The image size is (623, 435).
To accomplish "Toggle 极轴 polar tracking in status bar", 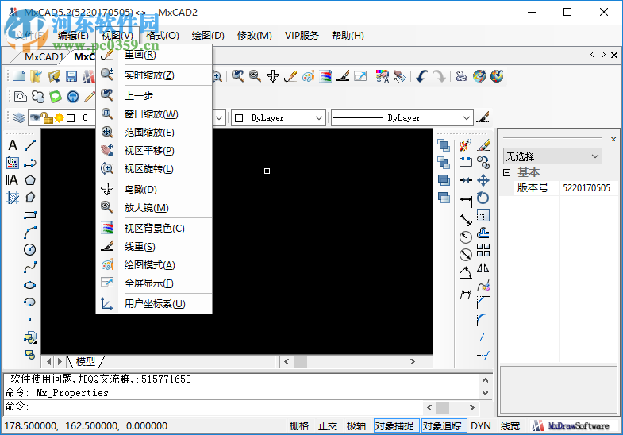I will click(x=356, y=425).
